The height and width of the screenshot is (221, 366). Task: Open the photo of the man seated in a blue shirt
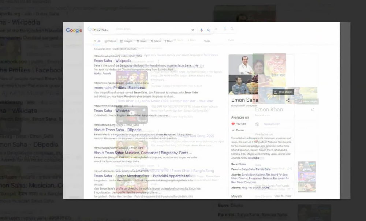243,85
